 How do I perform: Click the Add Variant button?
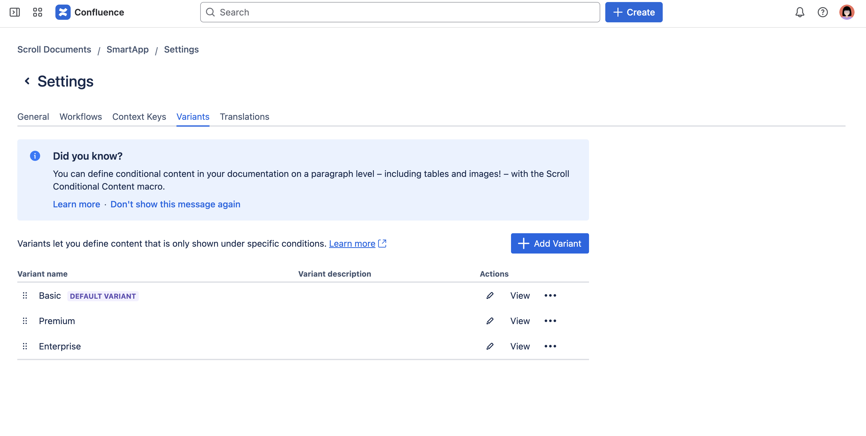[x=550, y=243]
